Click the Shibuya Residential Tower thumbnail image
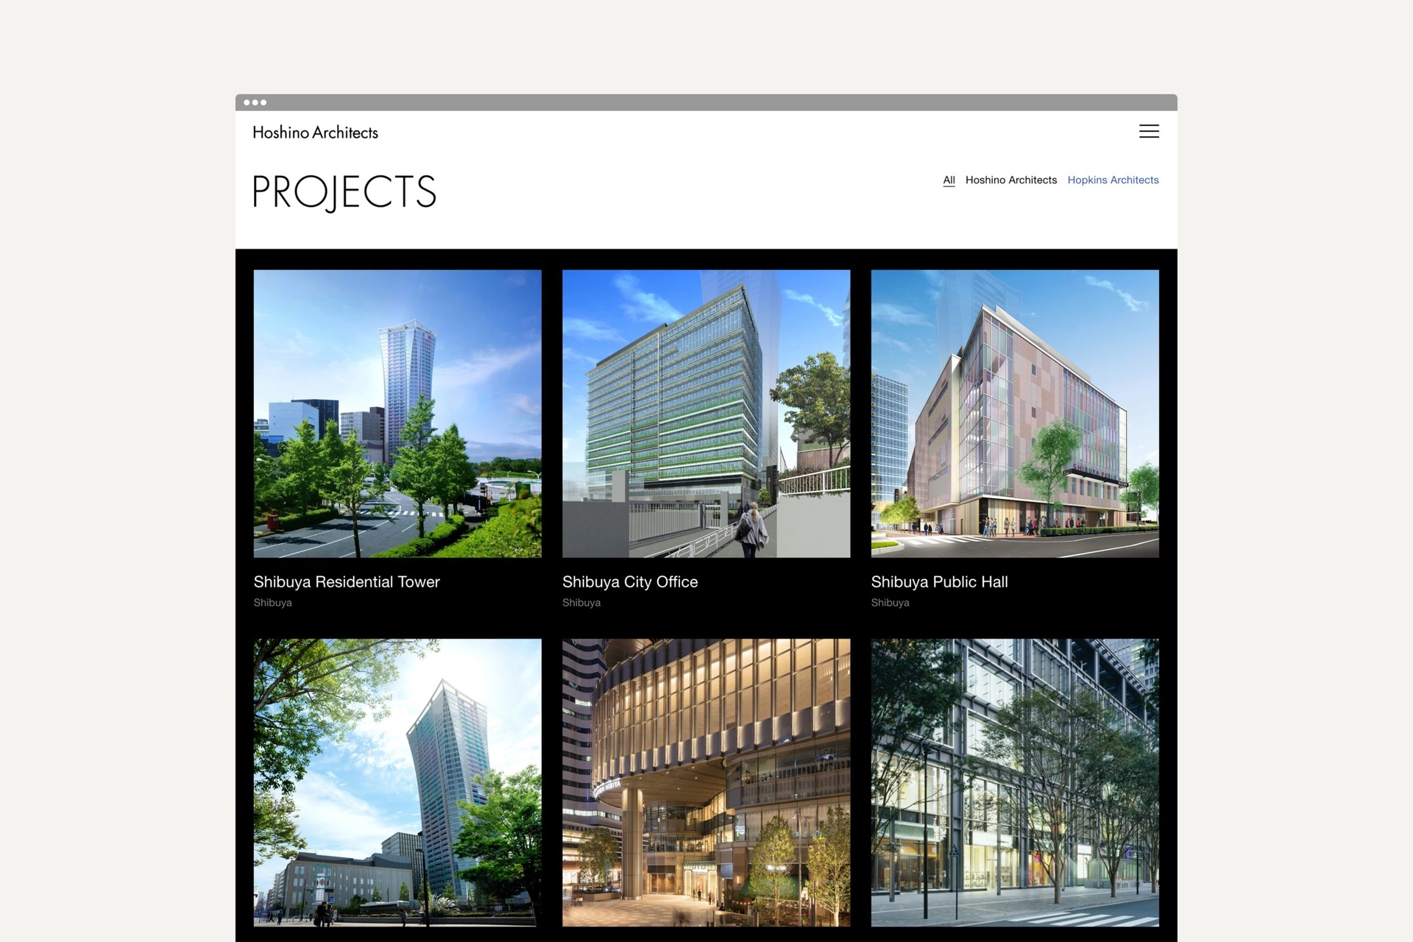 (397, 414)
